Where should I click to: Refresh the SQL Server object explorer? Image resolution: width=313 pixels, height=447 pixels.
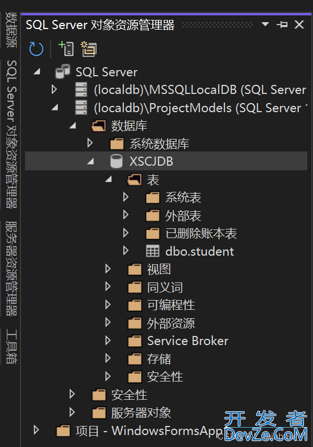(x=36, y=49)
